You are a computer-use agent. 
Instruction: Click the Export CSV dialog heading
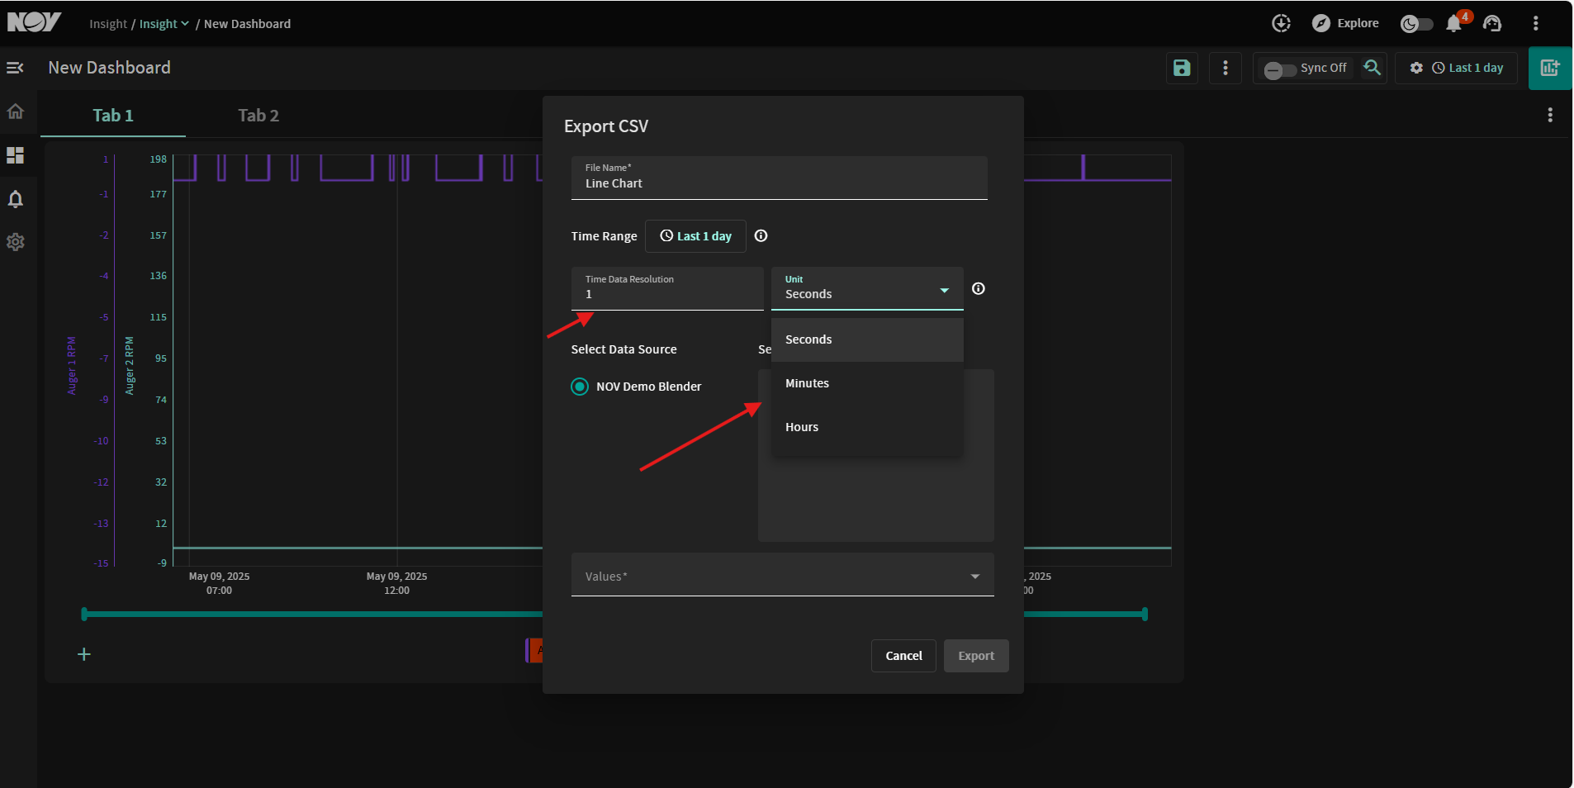[606, 126]
